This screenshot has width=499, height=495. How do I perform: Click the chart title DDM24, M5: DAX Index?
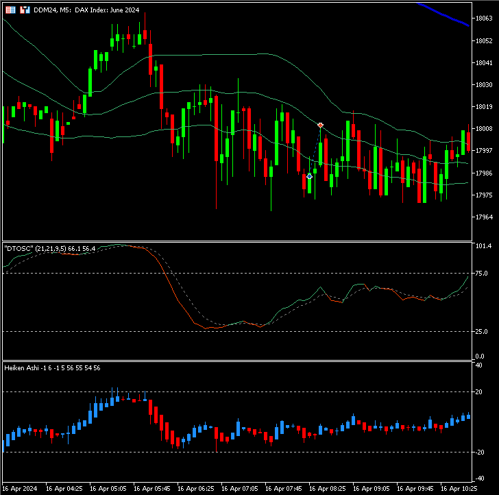pyautogui.click(x=86, y=10)
